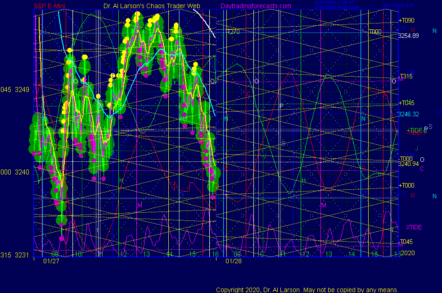Image resolution: width=442 pixels, height=293 pixels.
Task: Click the 10 hour label of 01/27 session
Action: 78,254
